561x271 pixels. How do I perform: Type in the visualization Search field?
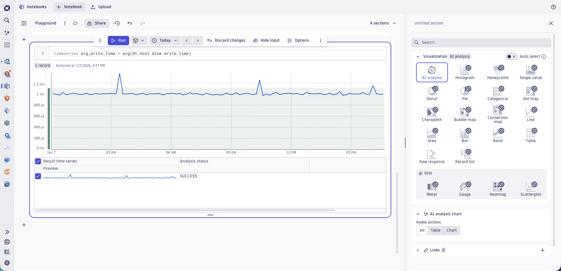481,42
